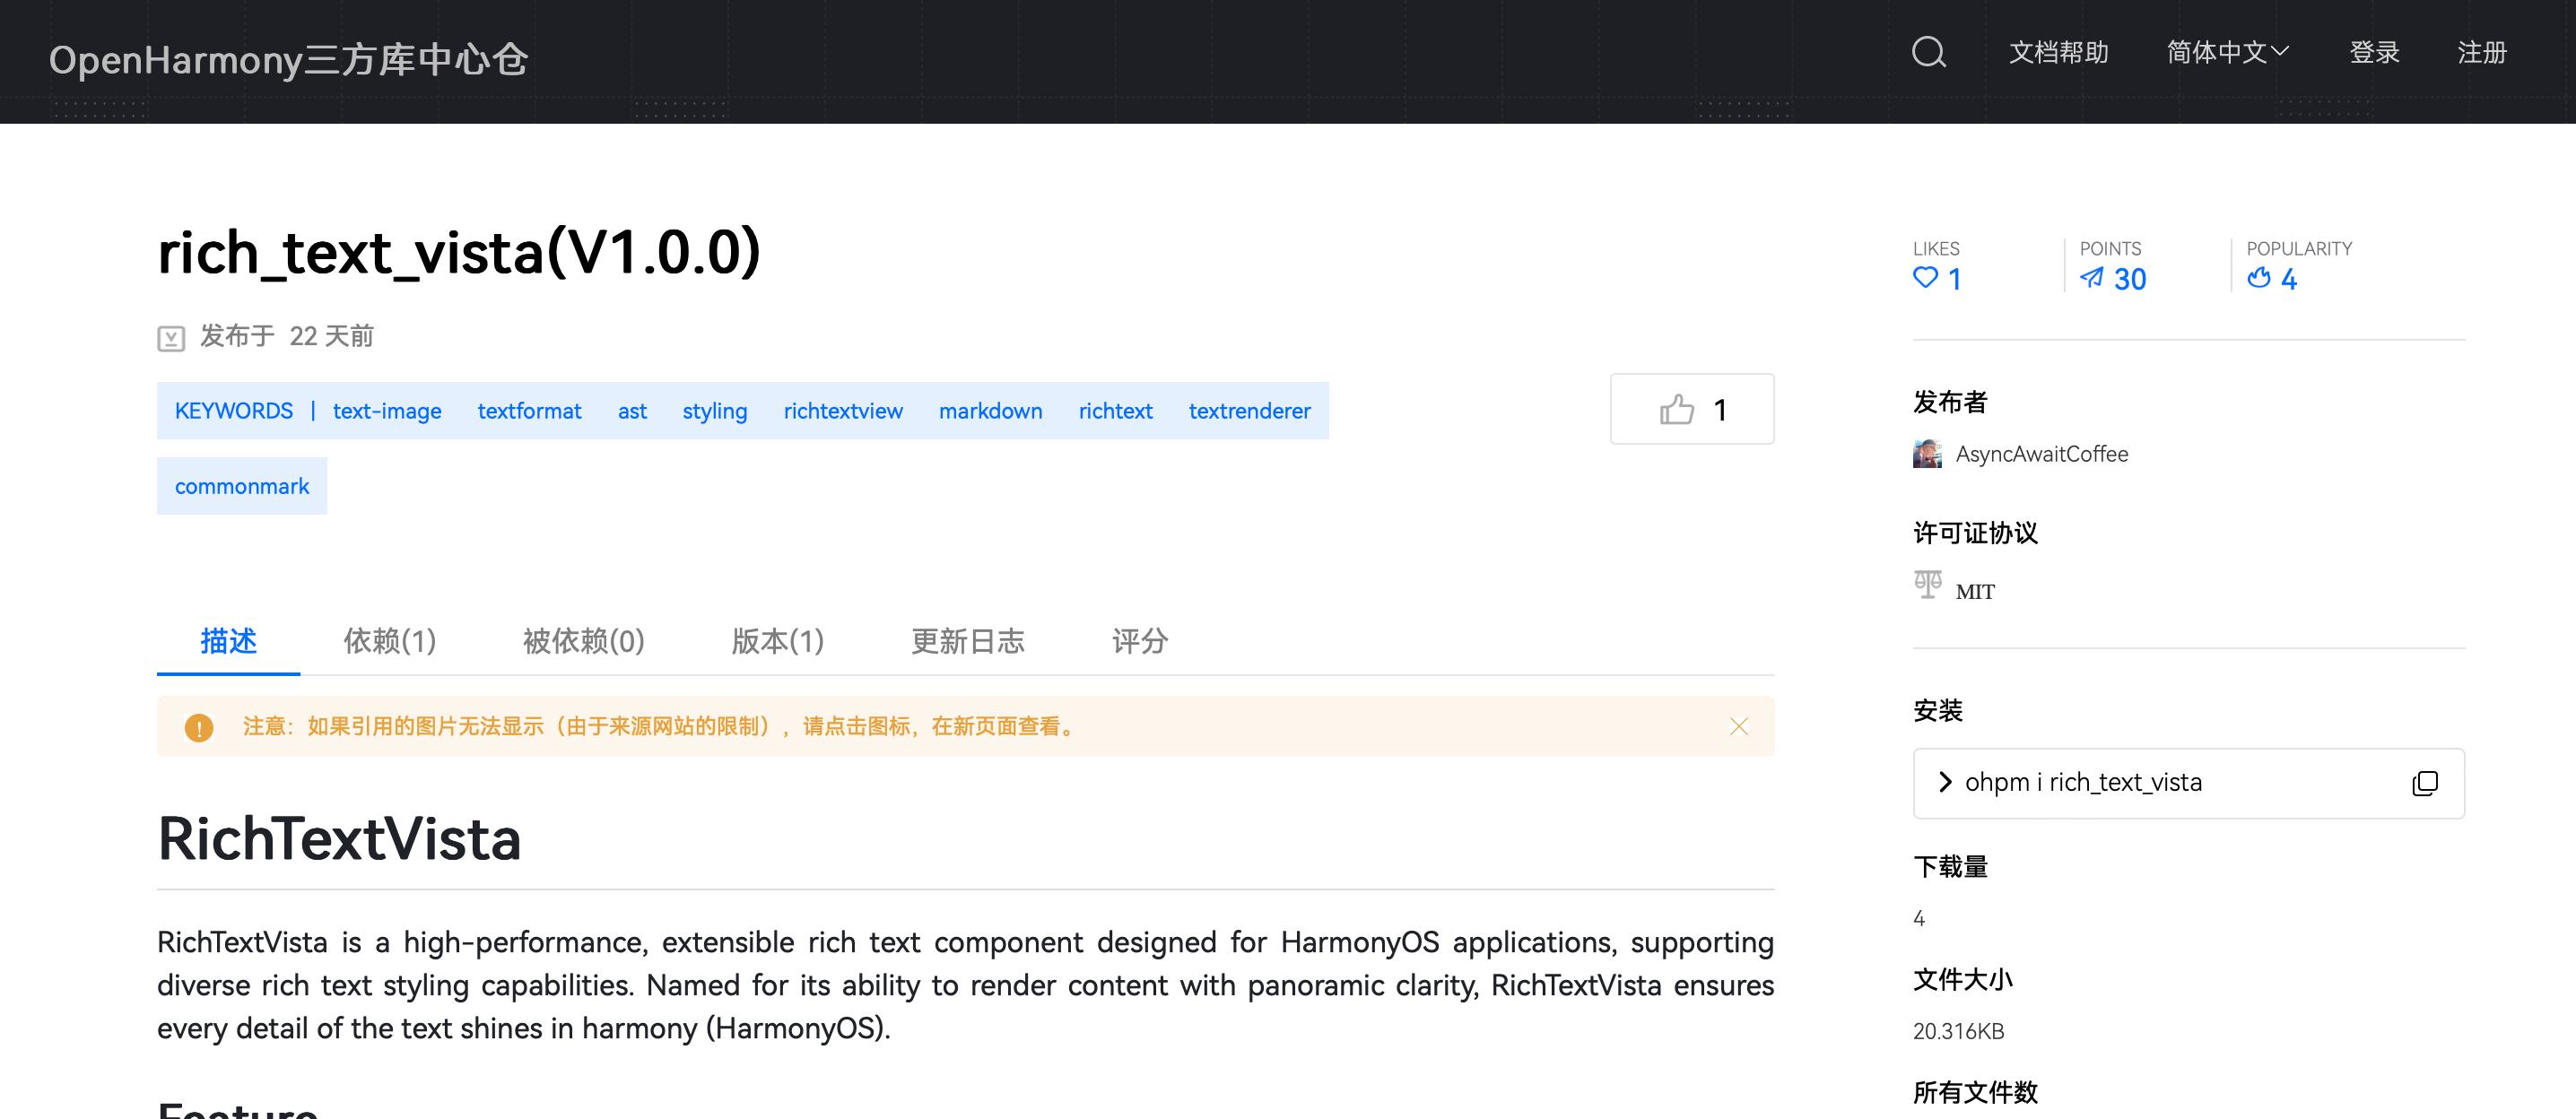This screenshot has height=1119, width=2576.
Task: Open the 更新日志 tab
Action: [x=968, y=641]
